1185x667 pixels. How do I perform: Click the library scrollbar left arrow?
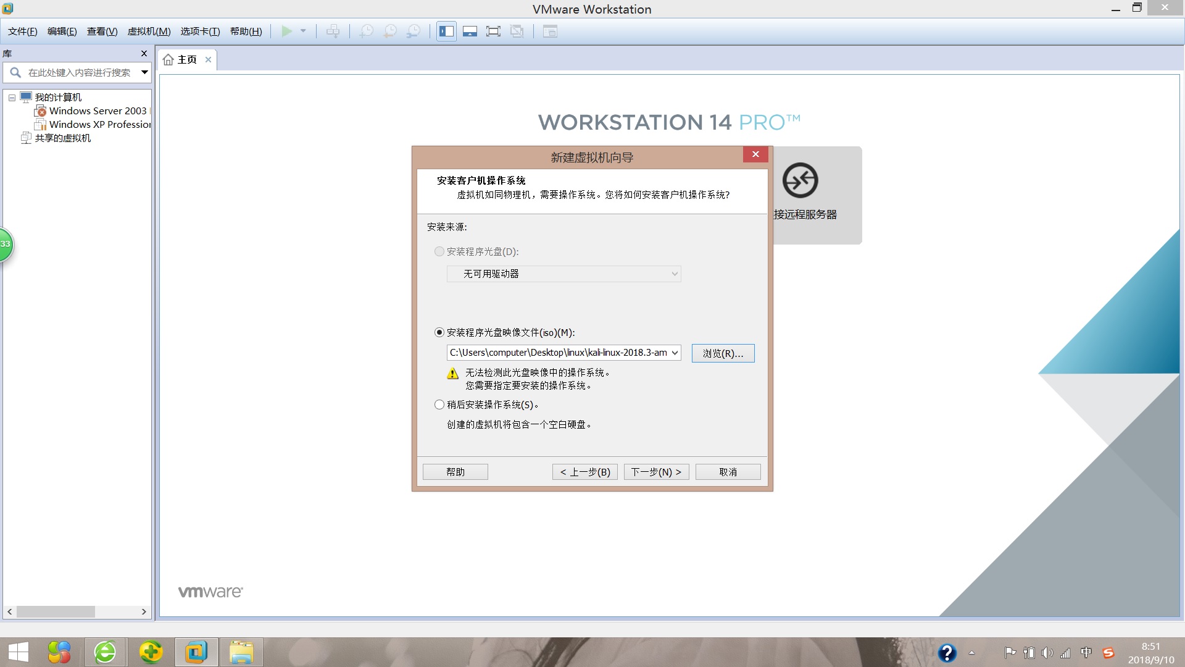pyautogui.click(x=9, y=611)
